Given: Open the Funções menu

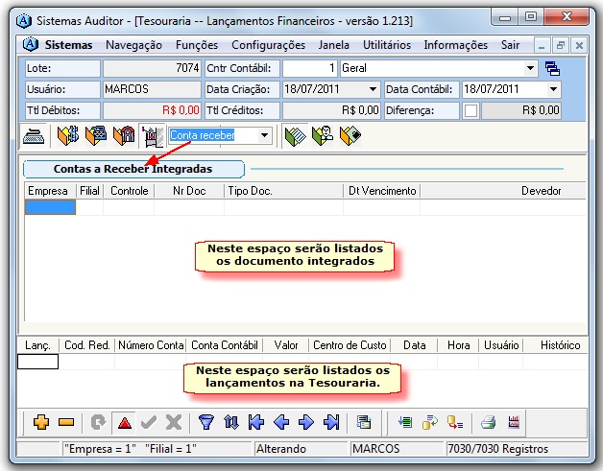Looking at the screenshot, I should [197, 45].
